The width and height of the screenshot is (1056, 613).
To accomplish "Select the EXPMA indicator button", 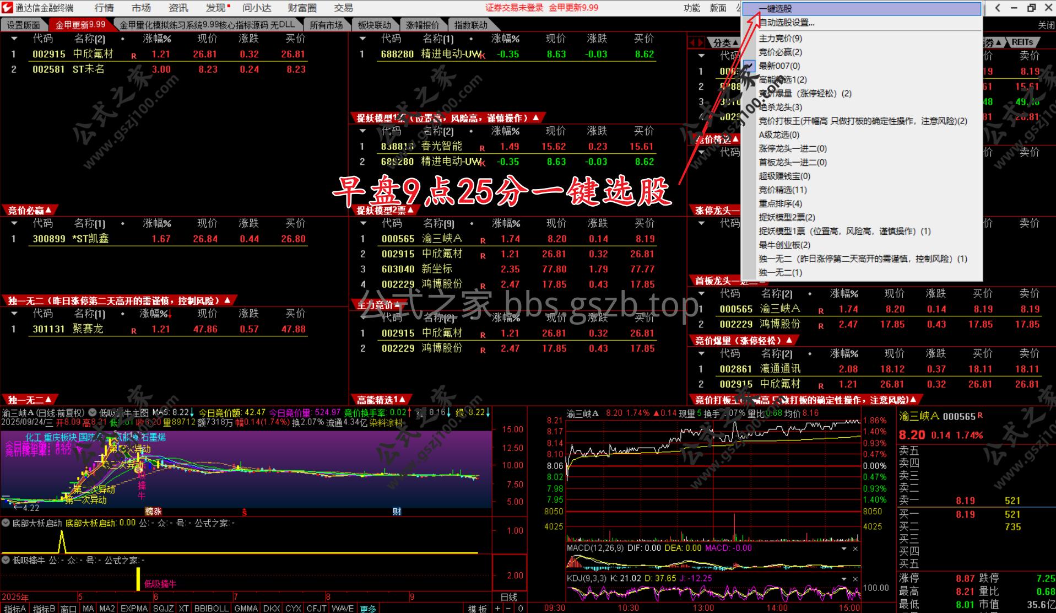I will (x=134, y=608).
